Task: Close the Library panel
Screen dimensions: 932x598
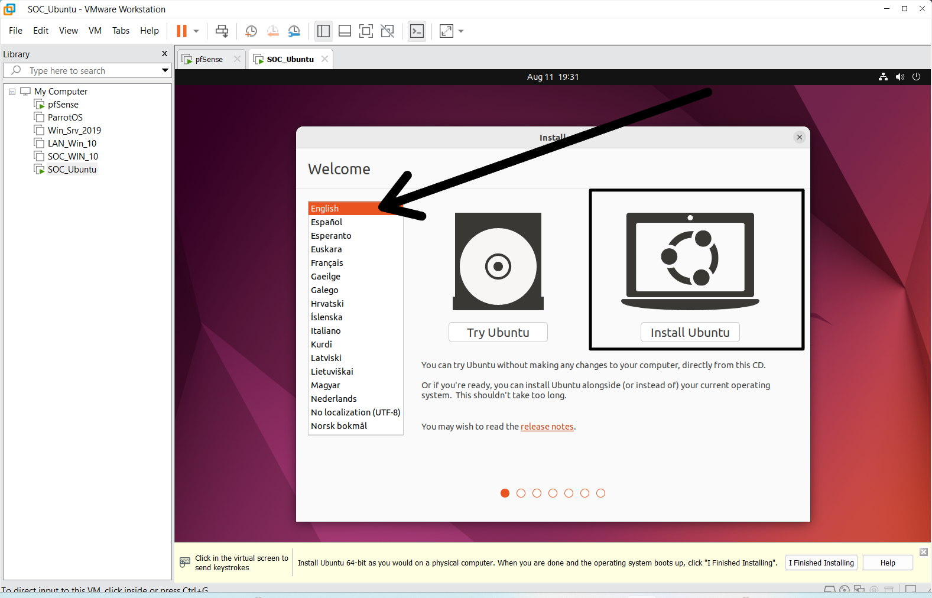Action: click(x=164, y=54)
